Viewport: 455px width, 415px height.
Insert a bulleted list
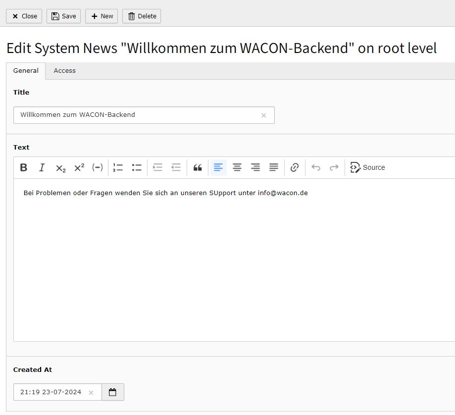pyautogui.click(x=137, y=167)
